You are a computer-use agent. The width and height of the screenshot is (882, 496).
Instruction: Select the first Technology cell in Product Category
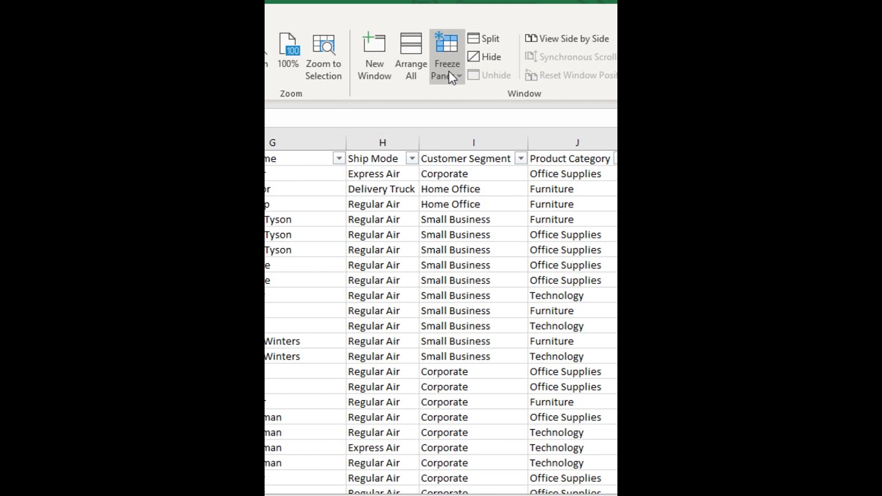[x=573, y=296]
